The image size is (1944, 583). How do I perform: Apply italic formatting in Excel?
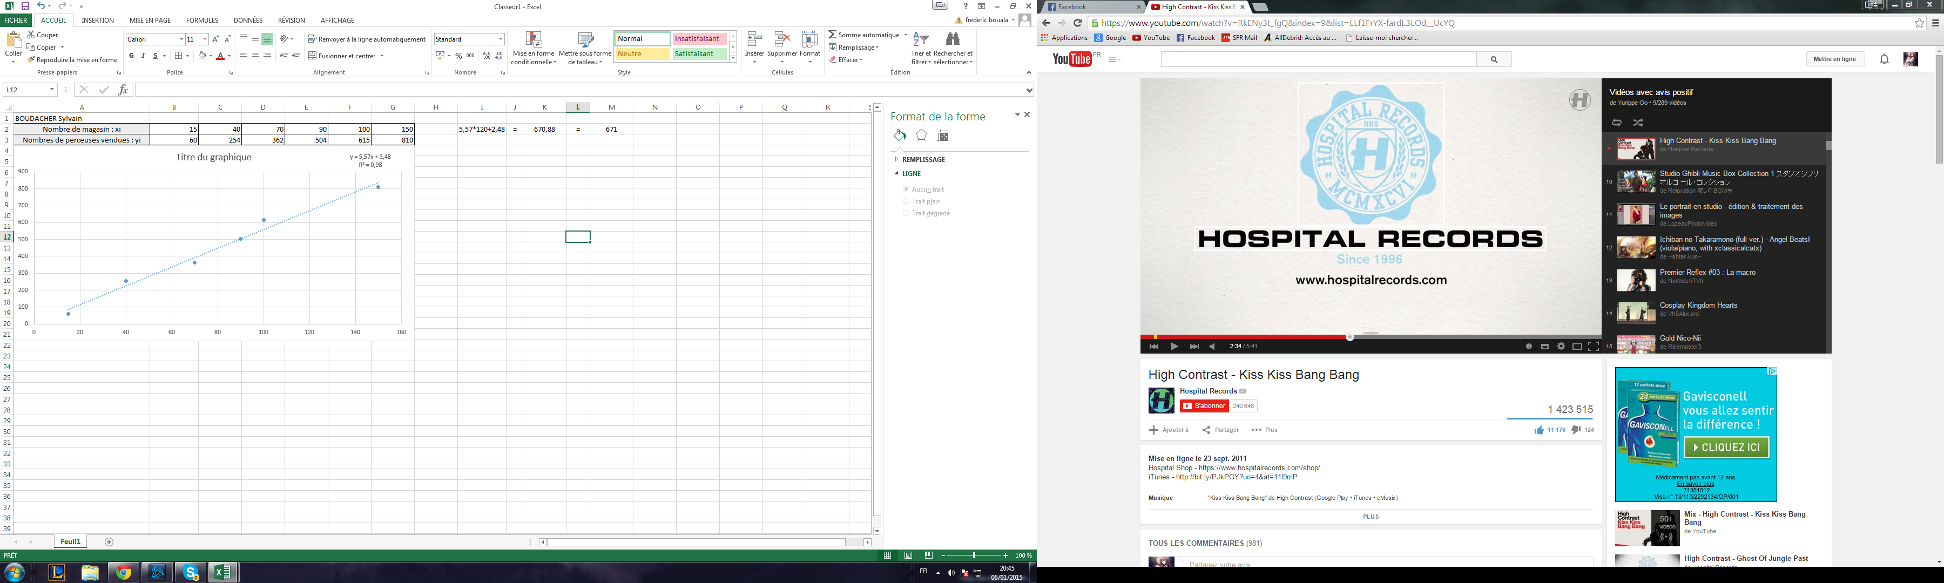click(144, 56)
